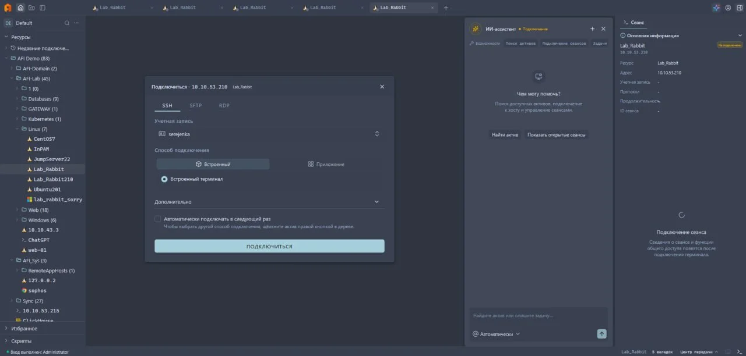Select Ubuntu201 host in the tree
The image size is (746, 356).
[47, 189]
